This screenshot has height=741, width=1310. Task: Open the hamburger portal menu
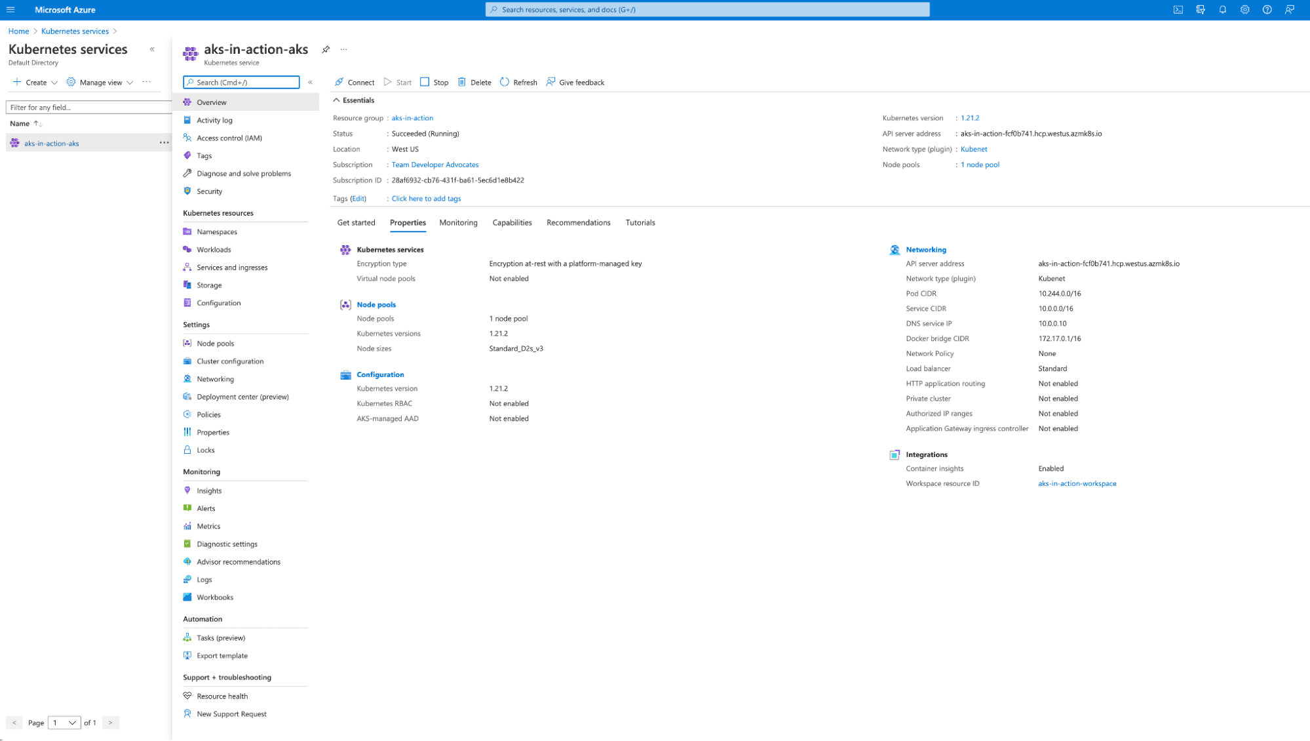point(10,10)
